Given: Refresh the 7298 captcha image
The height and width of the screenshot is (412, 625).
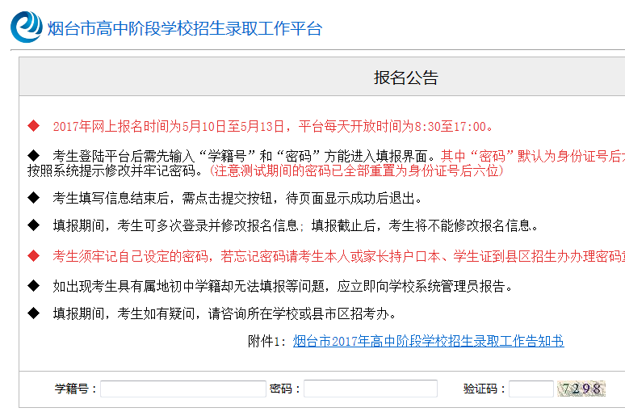Looking at the screenshot, I should [581, 389].
